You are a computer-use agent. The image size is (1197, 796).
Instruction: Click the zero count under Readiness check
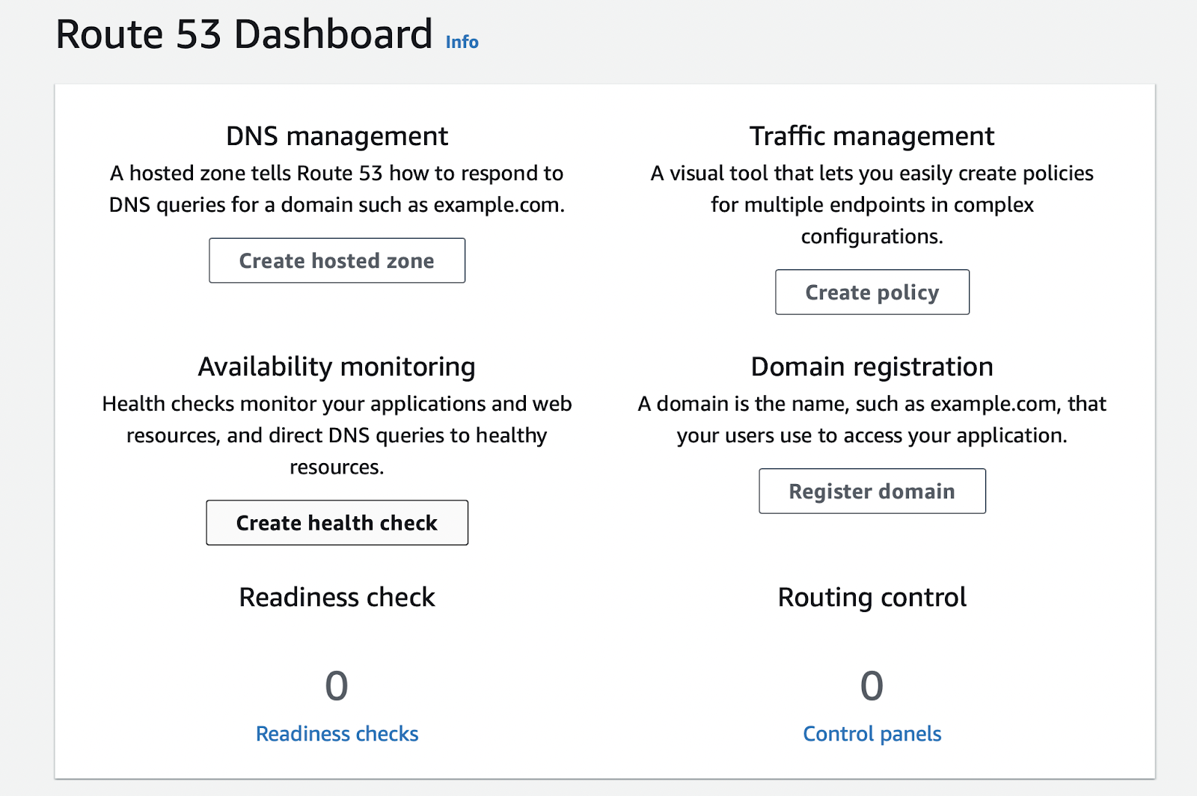coord(337,684)
